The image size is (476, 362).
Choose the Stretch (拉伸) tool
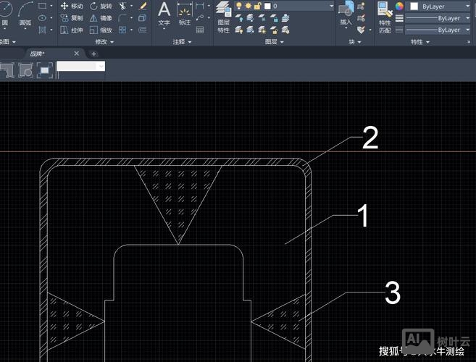(71, 30)
